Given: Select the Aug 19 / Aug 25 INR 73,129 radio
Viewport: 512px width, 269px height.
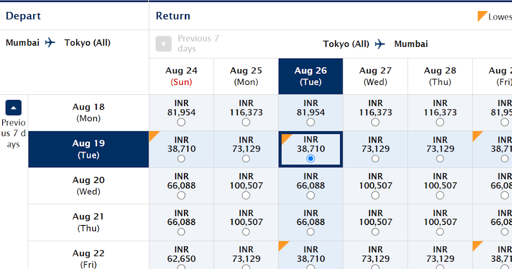Looking at the screenshot, I should click(246, 158).
